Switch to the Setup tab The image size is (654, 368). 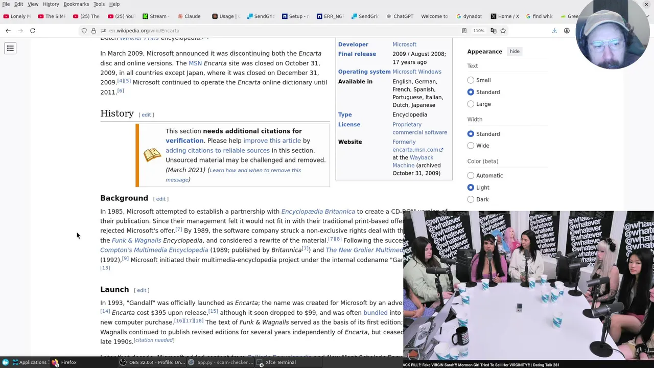[x=295, y=16]
